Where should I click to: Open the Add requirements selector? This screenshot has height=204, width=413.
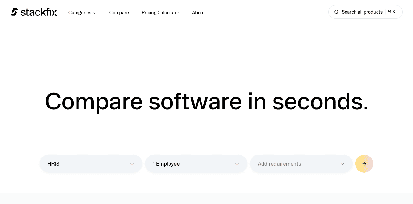pos(301,164)
